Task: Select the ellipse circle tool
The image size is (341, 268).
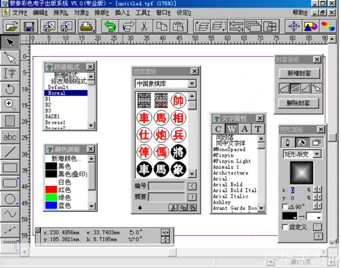Action: [10, 199]
